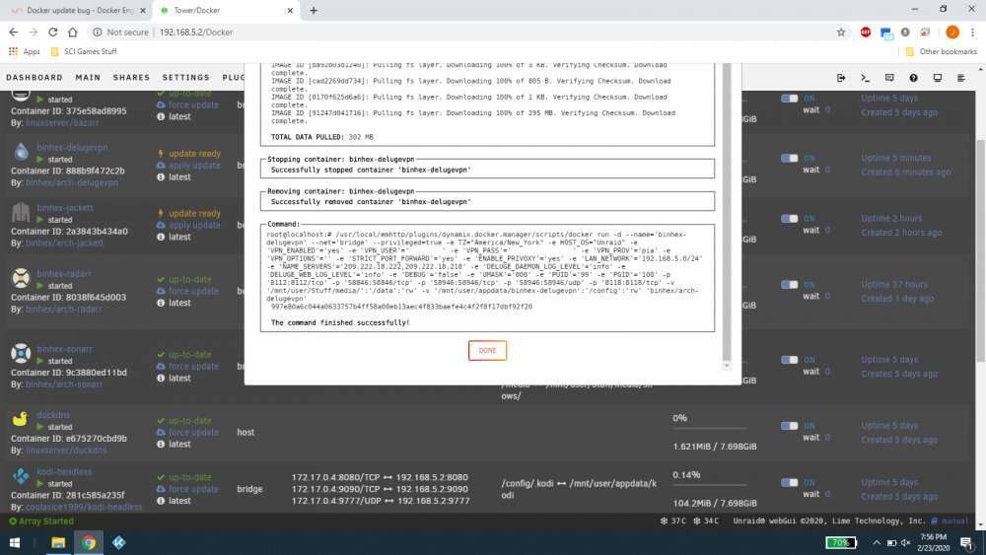
Task: Open the info monitor icon in header
Action: 937,78
